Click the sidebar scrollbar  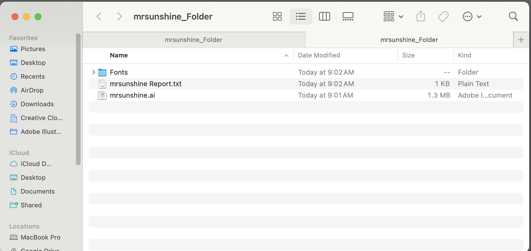(x=78, y=99)
